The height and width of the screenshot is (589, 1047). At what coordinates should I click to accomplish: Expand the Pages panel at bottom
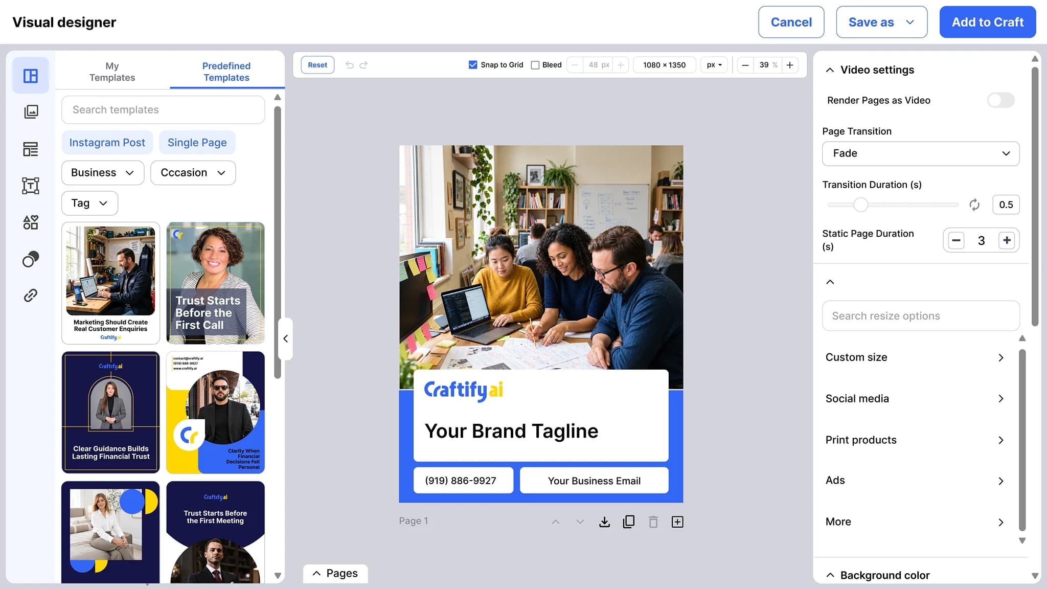(335, 573)
